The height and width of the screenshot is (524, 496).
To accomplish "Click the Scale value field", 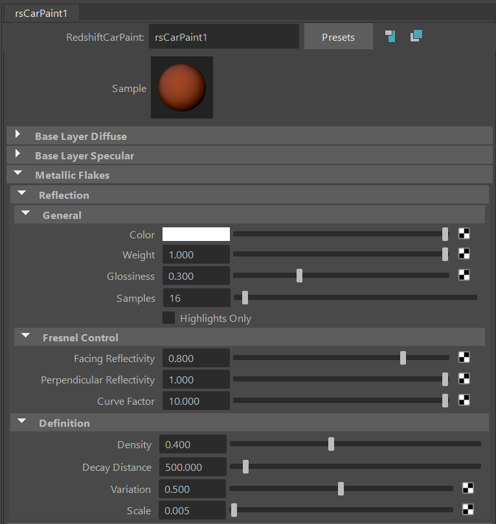I will 192,510.
